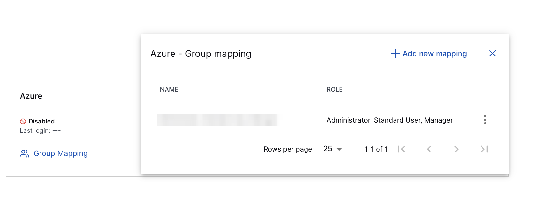
Task: Open the three-dot menu for Administrator row
Action: point(485,120)
